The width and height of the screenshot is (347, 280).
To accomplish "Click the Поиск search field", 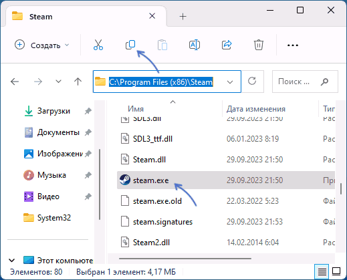I will [305, 82].
